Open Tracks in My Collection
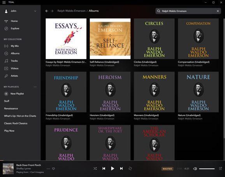The width and height of the screenshot is (225, 177). tap(14, 61)
